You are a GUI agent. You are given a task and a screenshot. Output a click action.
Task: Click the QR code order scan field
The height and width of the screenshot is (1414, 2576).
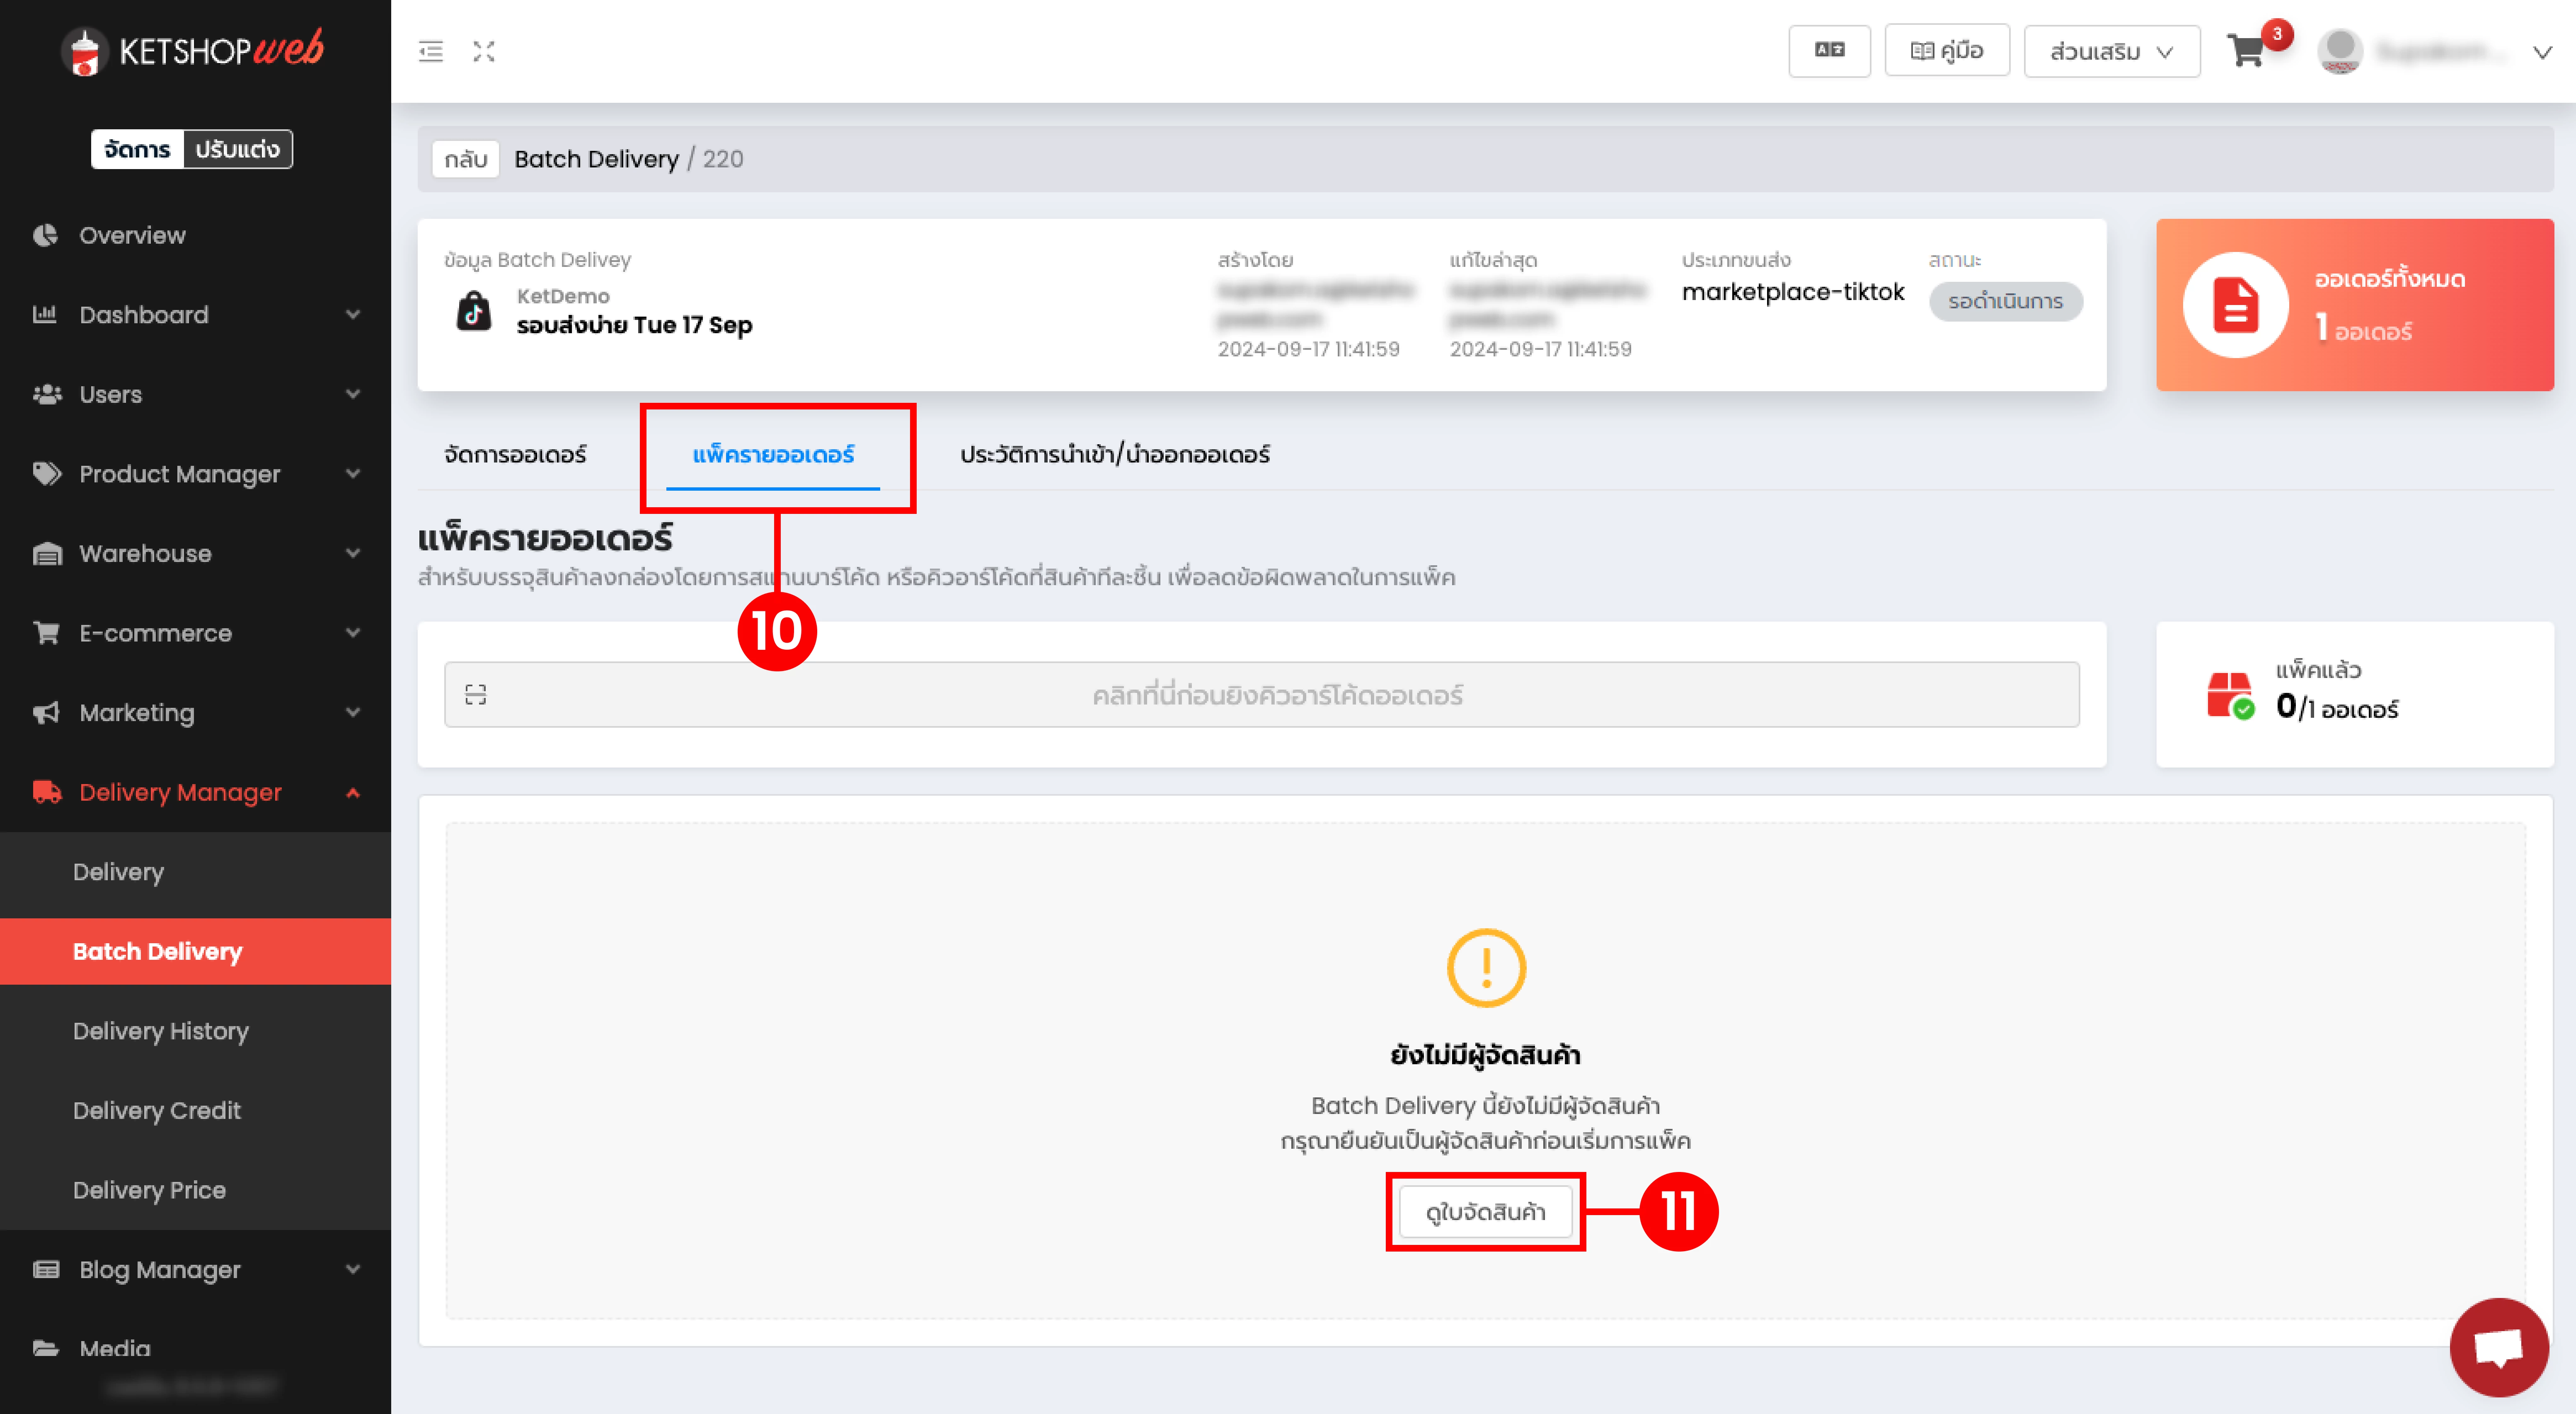point(1262,694)
